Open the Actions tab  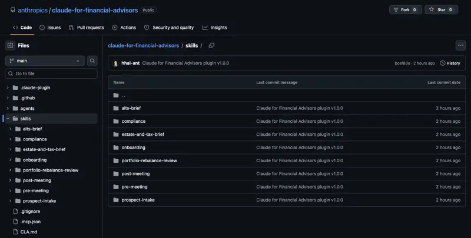(x=124, y=28)
